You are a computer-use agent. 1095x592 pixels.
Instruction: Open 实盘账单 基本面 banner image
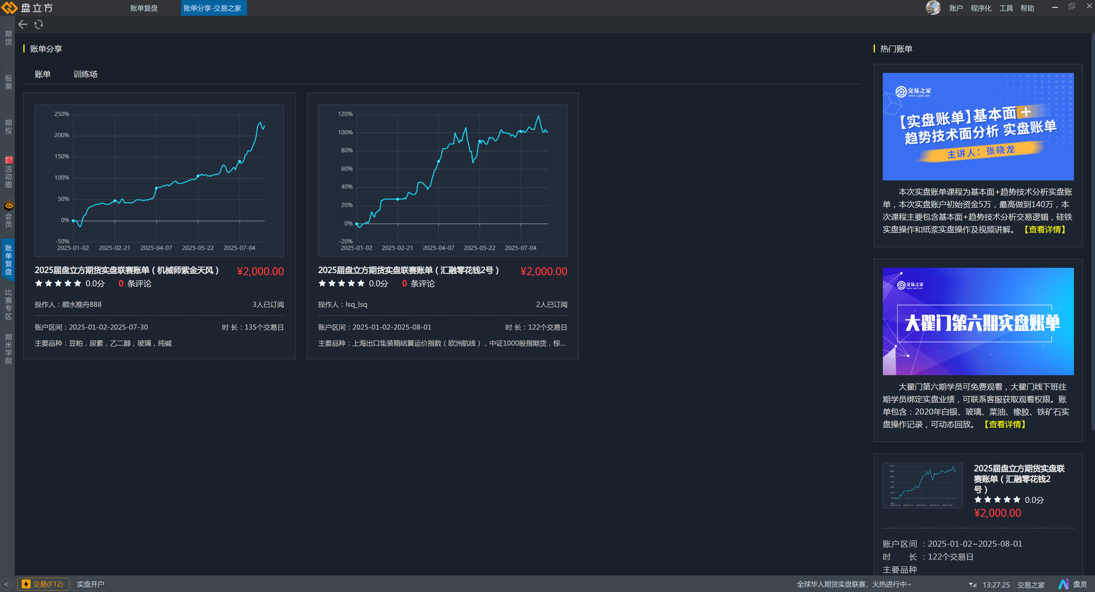click(x=978, y=126)
